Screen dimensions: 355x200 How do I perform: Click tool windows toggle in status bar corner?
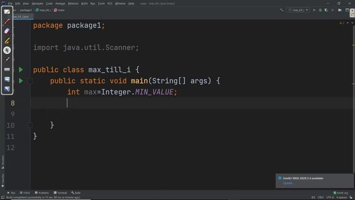click(3, 198)
